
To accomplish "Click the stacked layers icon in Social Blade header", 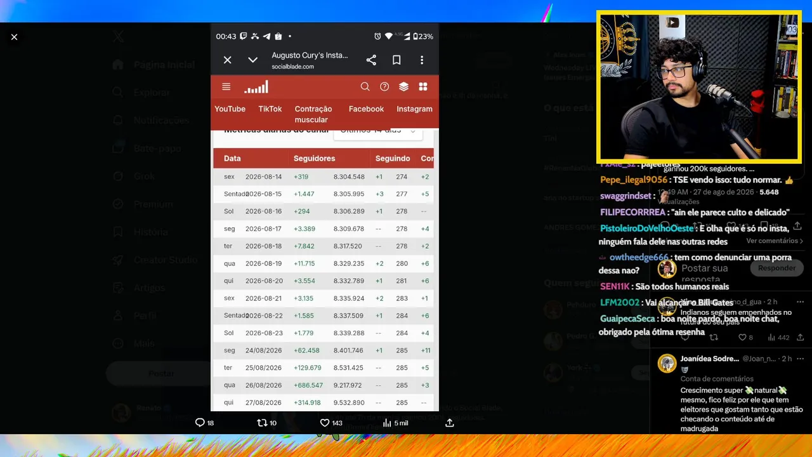I will point(403,87).
